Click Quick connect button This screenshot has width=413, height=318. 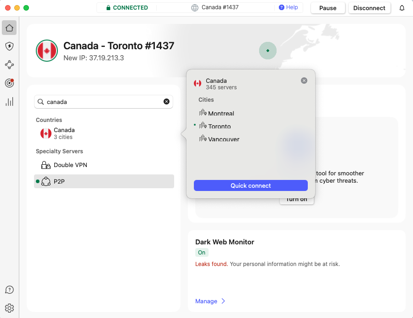[251, 185]
